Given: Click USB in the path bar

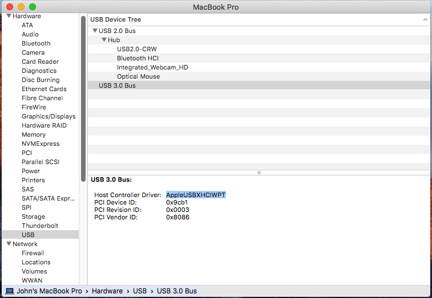Looking at the screenshot, I should (140, 291).
